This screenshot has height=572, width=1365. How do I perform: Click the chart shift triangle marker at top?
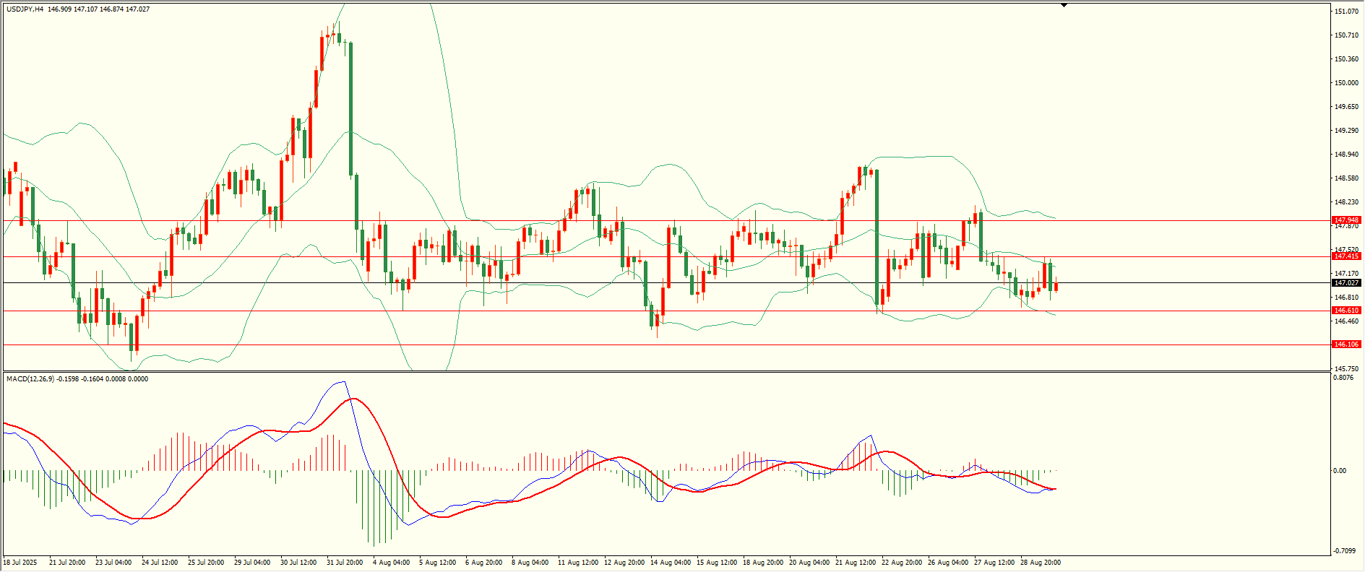tap(1064, 5)
